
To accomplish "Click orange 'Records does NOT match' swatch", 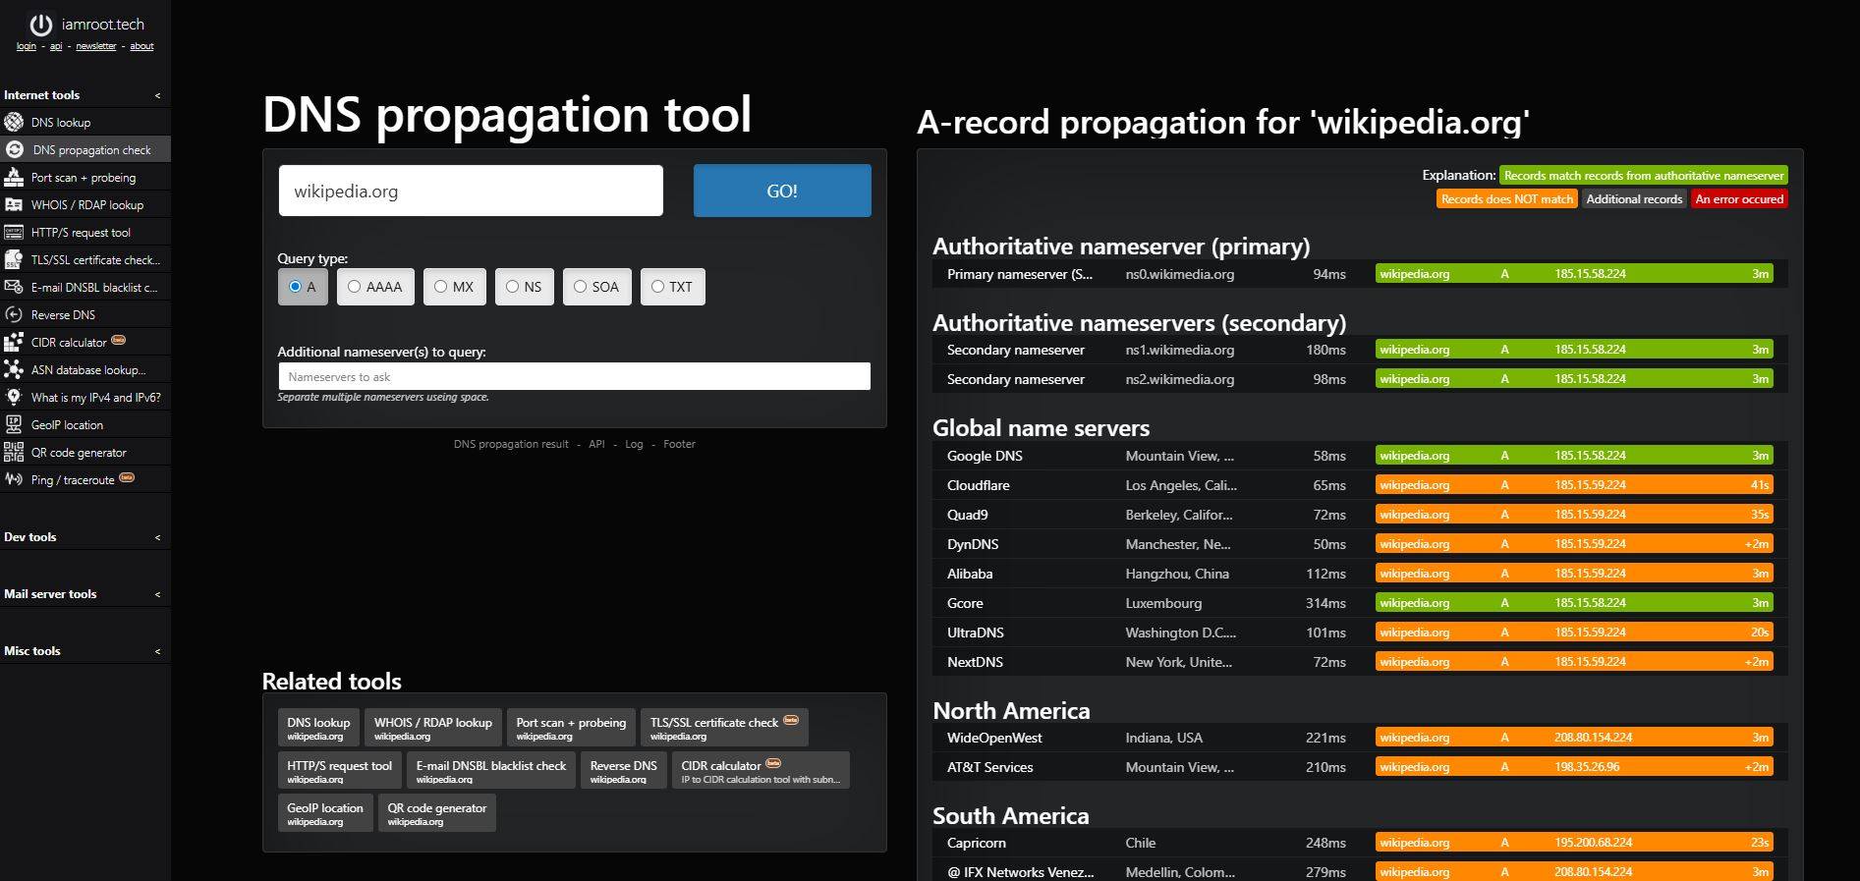I will click(1507, 198).
